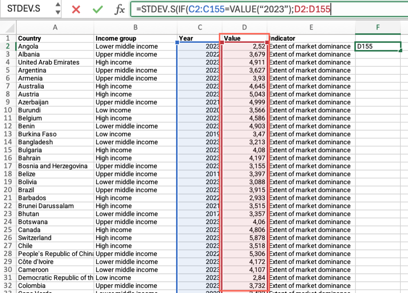Click Low income cell for Burundi

coord(135,110)
